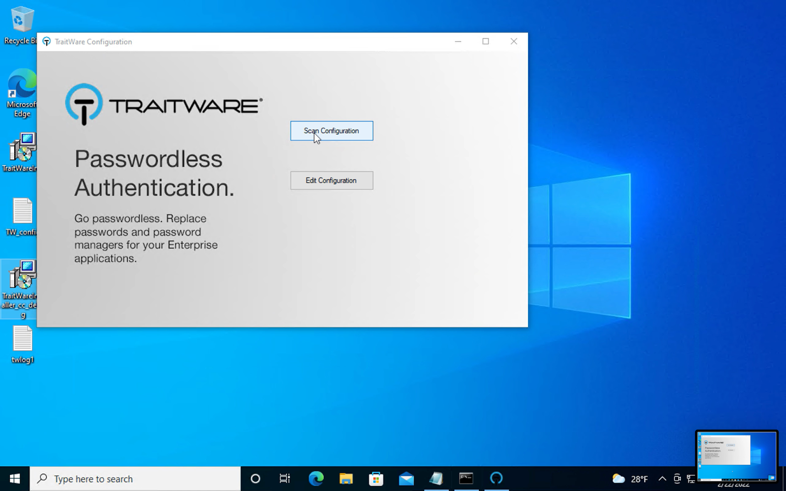The width and height of the screenshot is (786, 491).
Task: Select the twlog1 file on desktop
Action: click(x=23, y=345)
